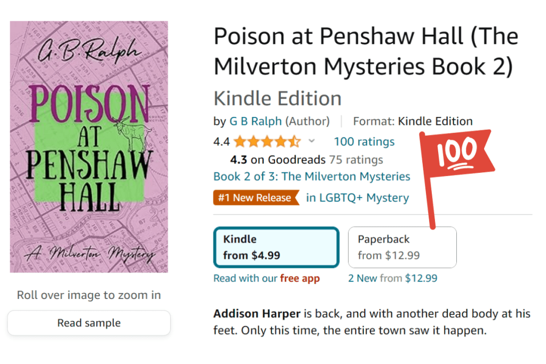Click the first gold star next to 4.4

pyautogui.click(x=239, y=141)
